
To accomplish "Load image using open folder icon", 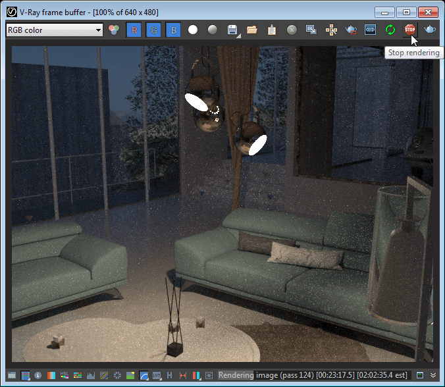I will pos(251,30).
